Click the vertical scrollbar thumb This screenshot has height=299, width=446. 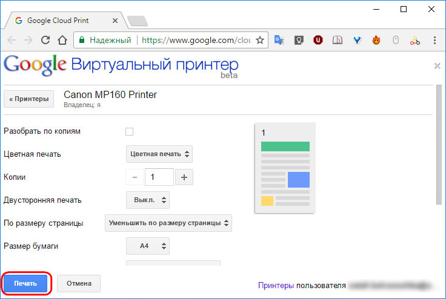(x=439, y=145)
